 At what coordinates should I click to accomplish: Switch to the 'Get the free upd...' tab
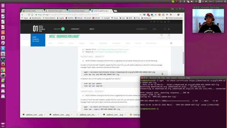56,11
